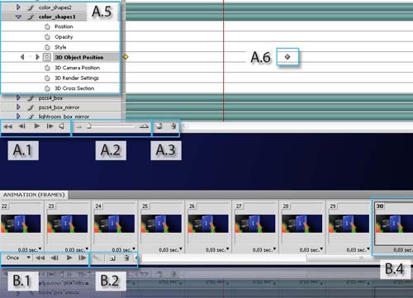413x298 pixels.
Task: Click the zoom out mountain icon
Action: 79,127
